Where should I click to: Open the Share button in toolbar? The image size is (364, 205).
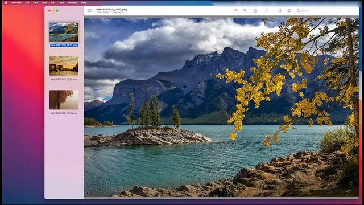(255, 10)
